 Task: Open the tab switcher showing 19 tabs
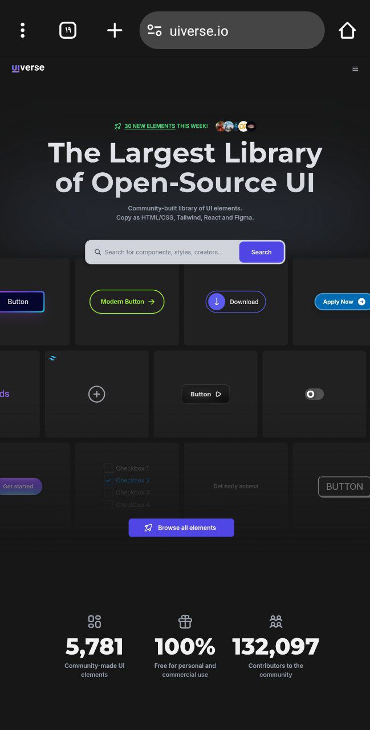(68, 31)
